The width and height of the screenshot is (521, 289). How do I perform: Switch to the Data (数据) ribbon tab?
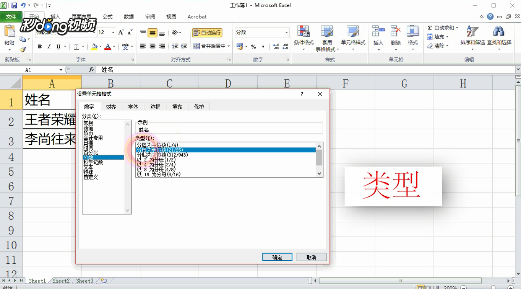click(129, 17)
